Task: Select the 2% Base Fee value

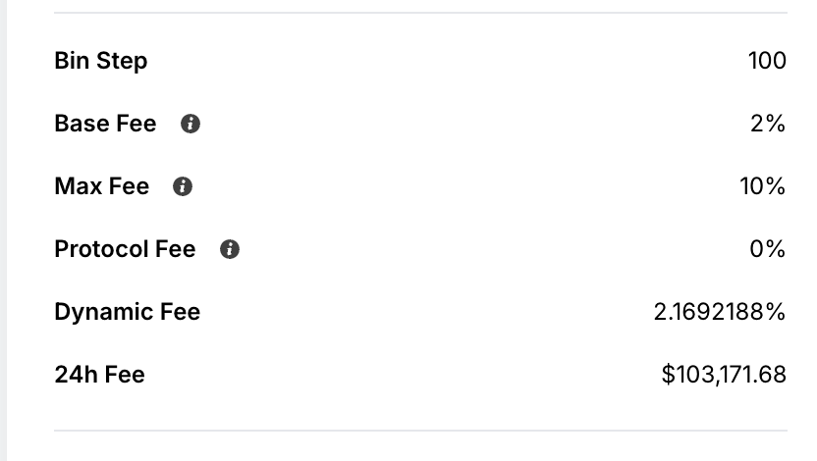Action: 769,125
